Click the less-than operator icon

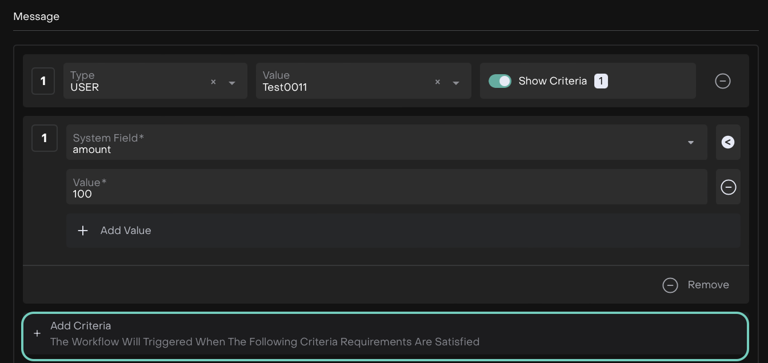(727, 143)
